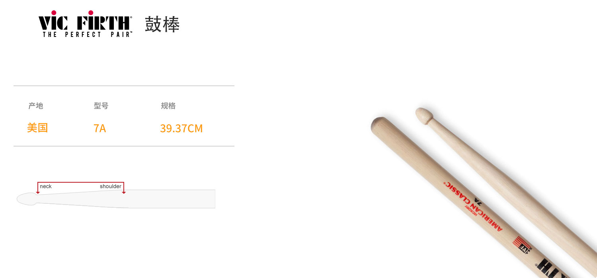The height and width of the screenshot is (278, 597).
Task: Click the red arrow under shoulder
Action: coord(124,193)
